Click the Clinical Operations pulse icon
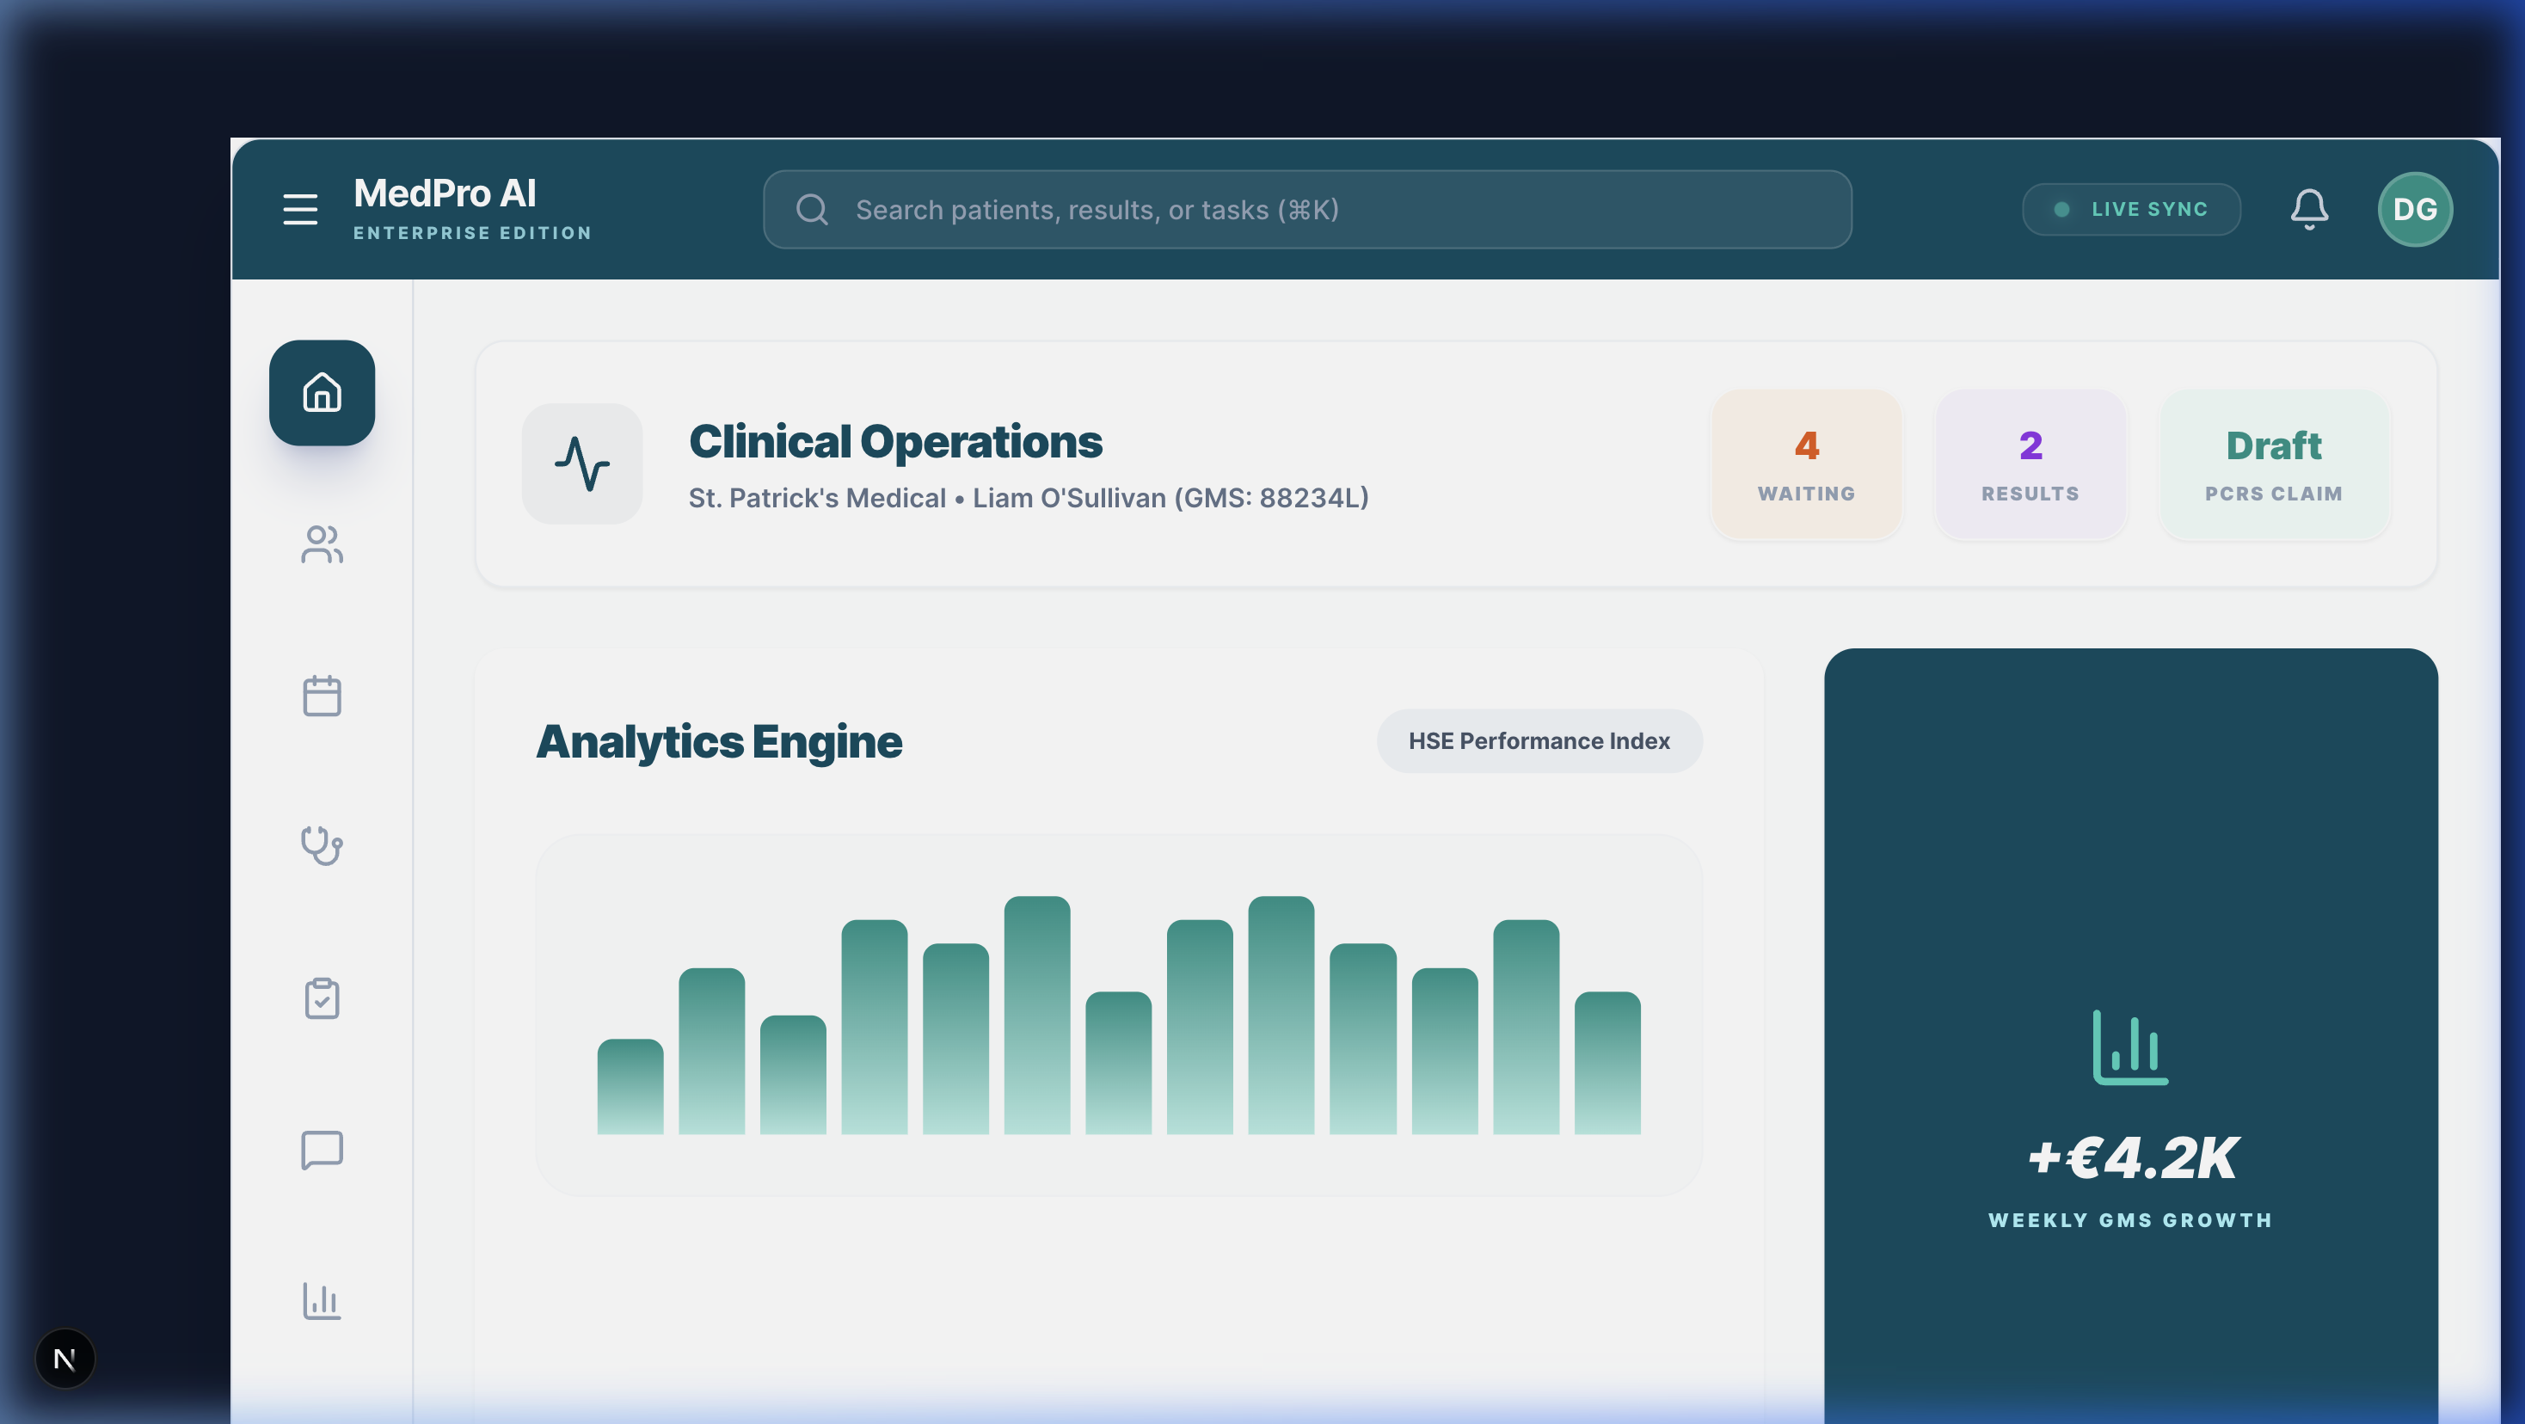The height and width of the screenshot is (1424, 2525). 582,463
